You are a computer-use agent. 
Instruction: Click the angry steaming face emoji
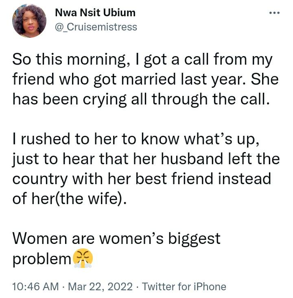pos(83,258)
